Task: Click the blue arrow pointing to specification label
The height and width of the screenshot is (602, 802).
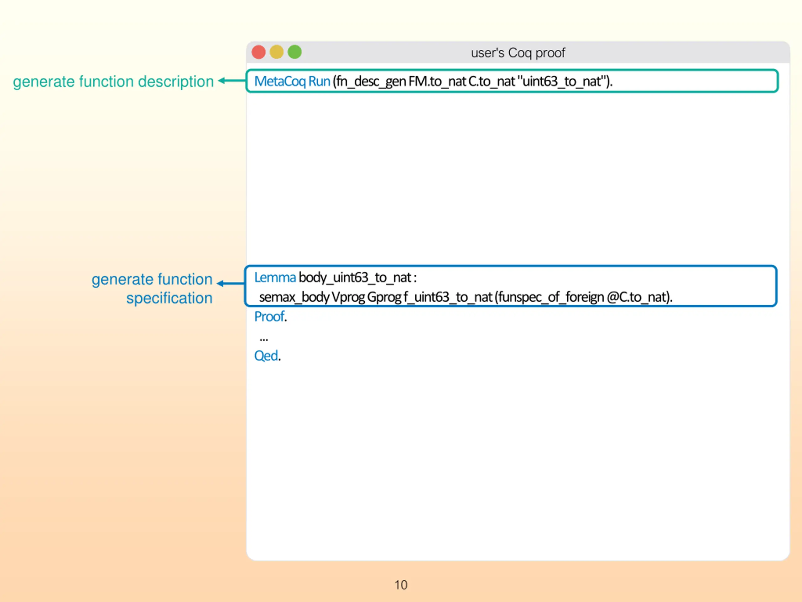Action: [231, 283]
